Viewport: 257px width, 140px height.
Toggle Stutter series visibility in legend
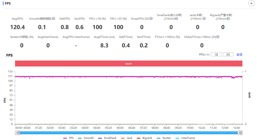163,138
